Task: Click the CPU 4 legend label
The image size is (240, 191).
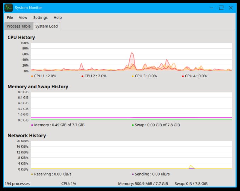Action: (196, 76)
